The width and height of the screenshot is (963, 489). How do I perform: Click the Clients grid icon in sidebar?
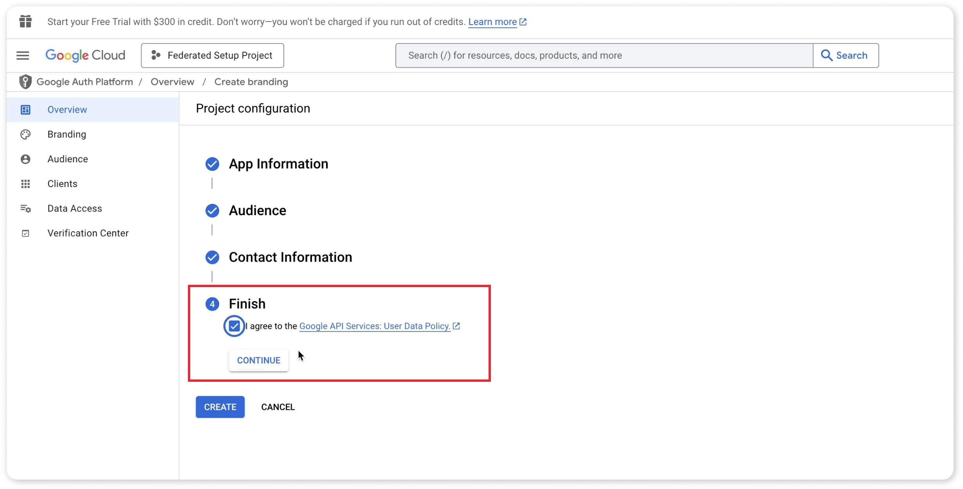(25, 184)
